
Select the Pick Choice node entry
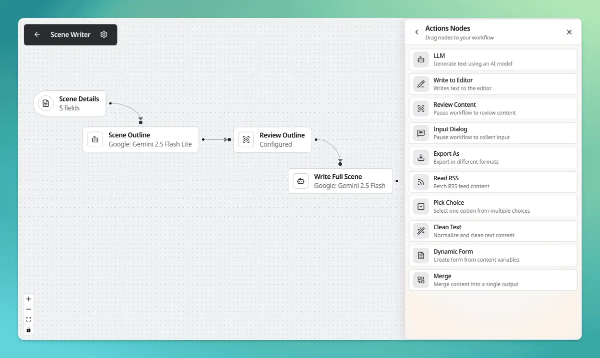pos(492,206)
